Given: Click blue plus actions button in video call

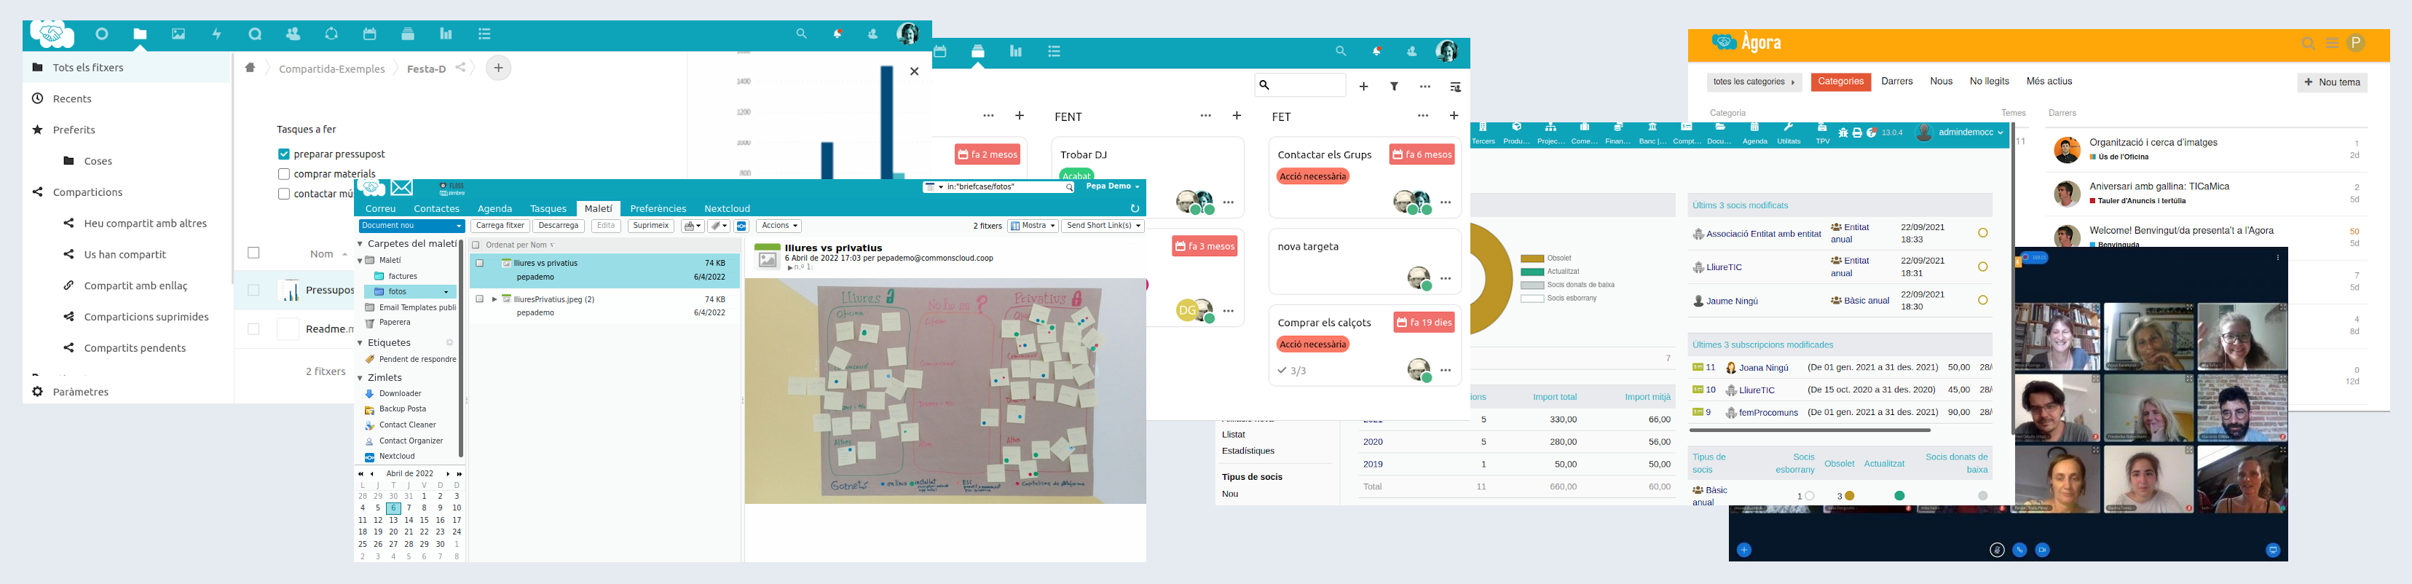Looking at the screenshot, I should (1743, 551).
